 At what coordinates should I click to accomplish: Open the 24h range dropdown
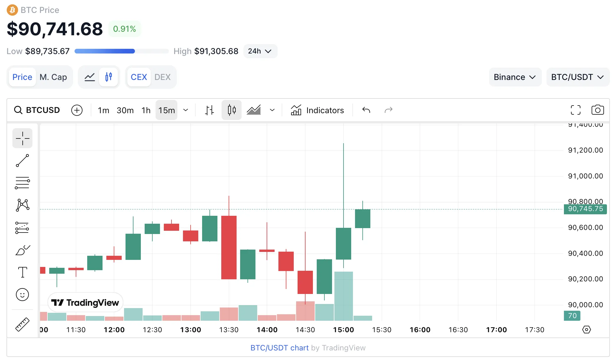[x=260, y=51]
